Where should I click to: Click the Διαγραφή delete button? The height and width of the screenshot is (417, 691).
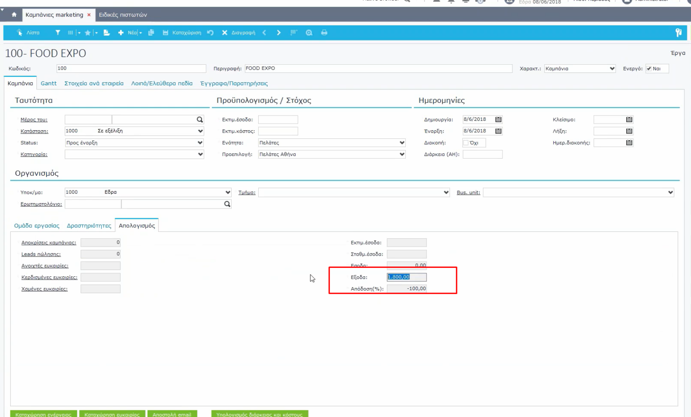[x=238, y=33]
